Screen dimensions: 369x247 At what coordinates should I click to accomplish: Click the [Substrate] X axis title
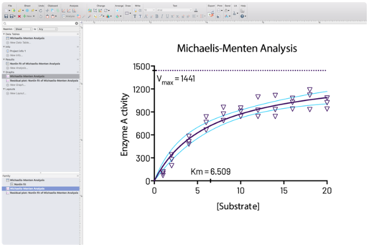tap(238, 206)
